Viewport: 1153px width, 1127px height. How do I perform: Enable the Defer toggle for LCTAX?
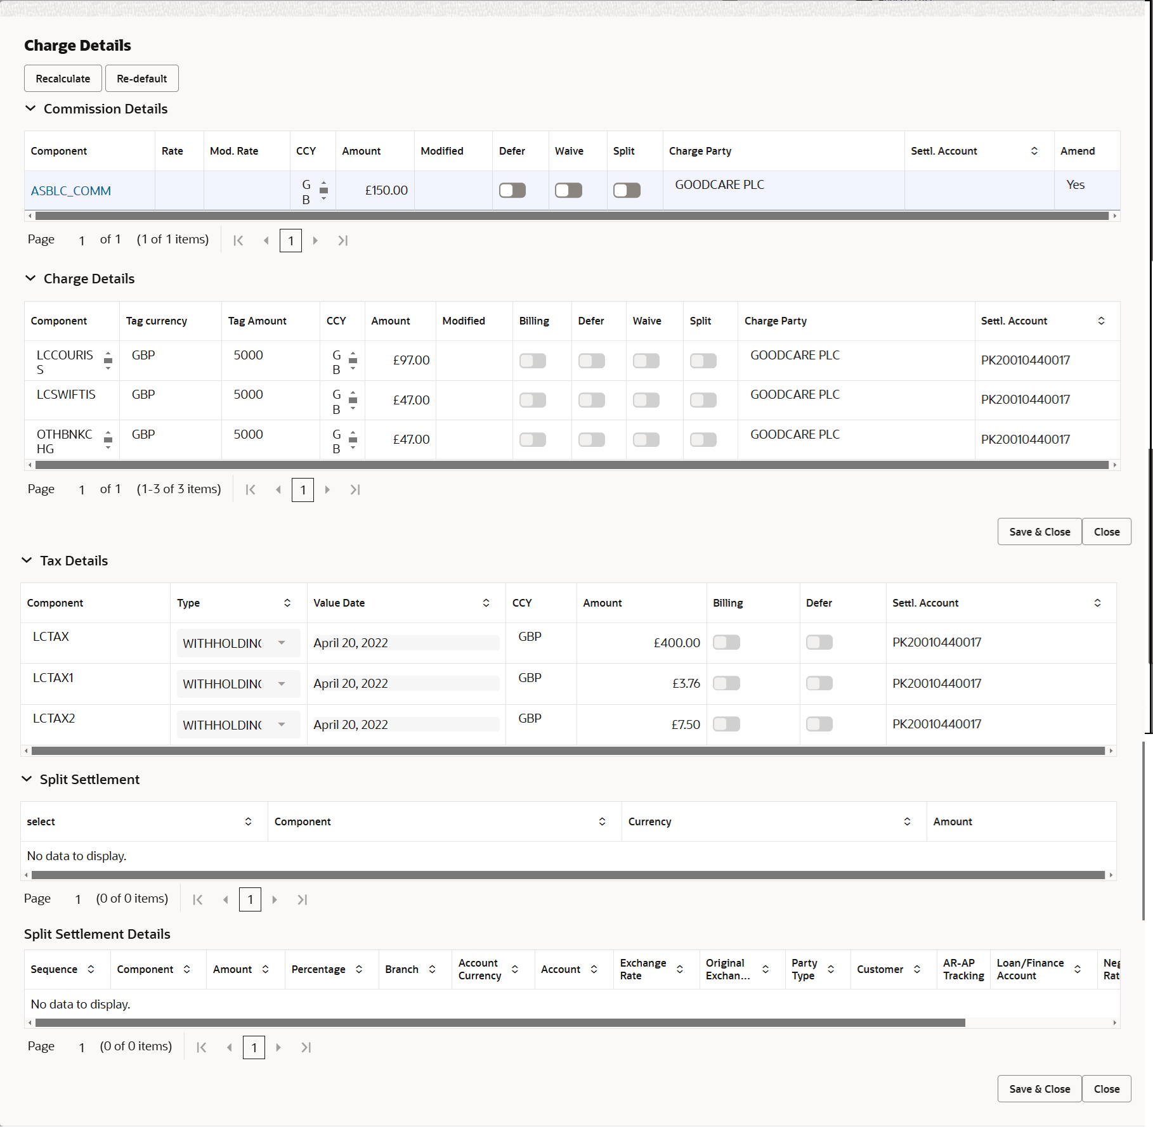[x=819, y=642]
